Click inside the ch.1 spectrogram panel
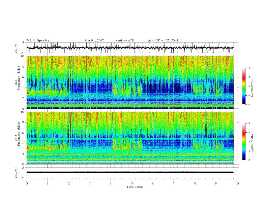The image size is (267, 206). click(x=130, y=82)
